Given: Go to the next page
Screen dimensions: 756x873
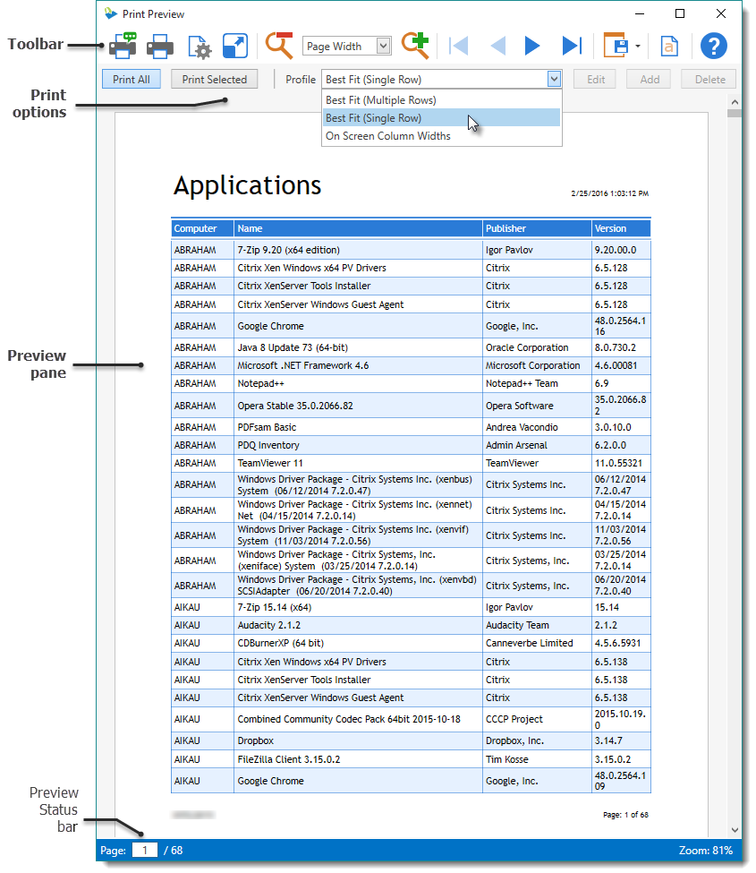Looking at the screenshot, I should pos(532,46).
